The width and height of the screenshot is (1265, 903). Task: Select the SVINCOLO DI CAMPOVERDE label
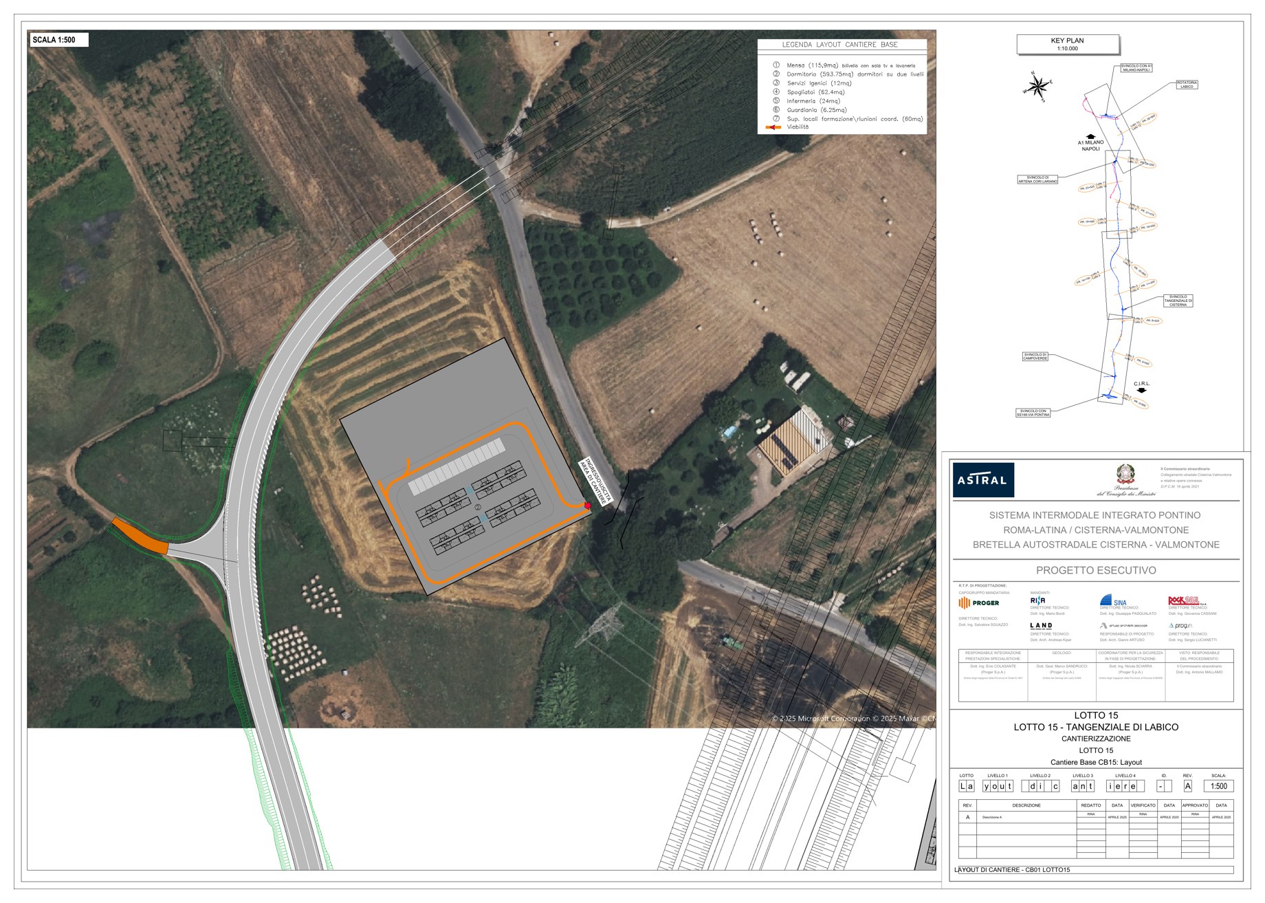coord(1035,356)
